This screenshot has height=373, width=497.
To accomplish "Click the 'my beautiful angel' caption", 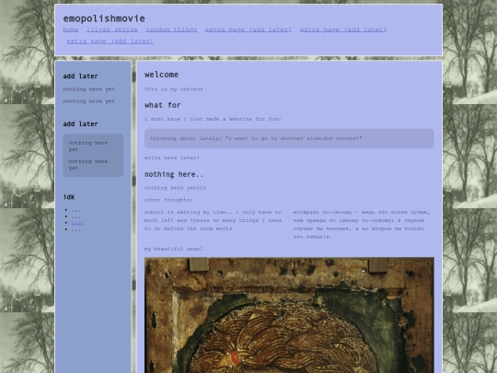I will click(173, 249).
